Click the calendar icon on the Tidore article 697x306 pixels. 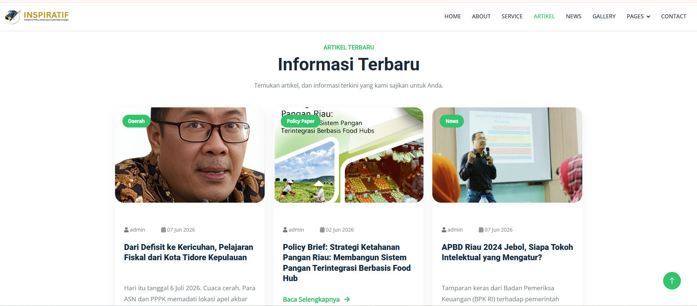(x=163, y=230)
